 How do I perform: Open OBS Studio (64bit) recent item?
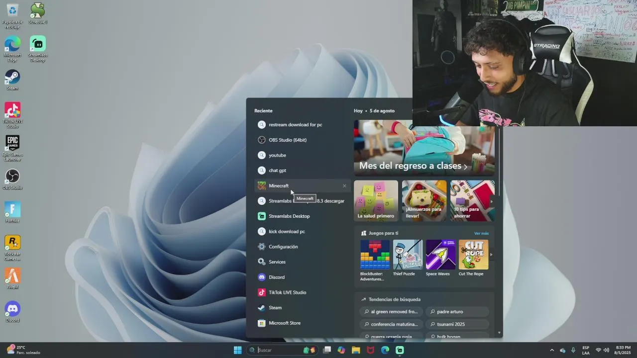point(303,140)
